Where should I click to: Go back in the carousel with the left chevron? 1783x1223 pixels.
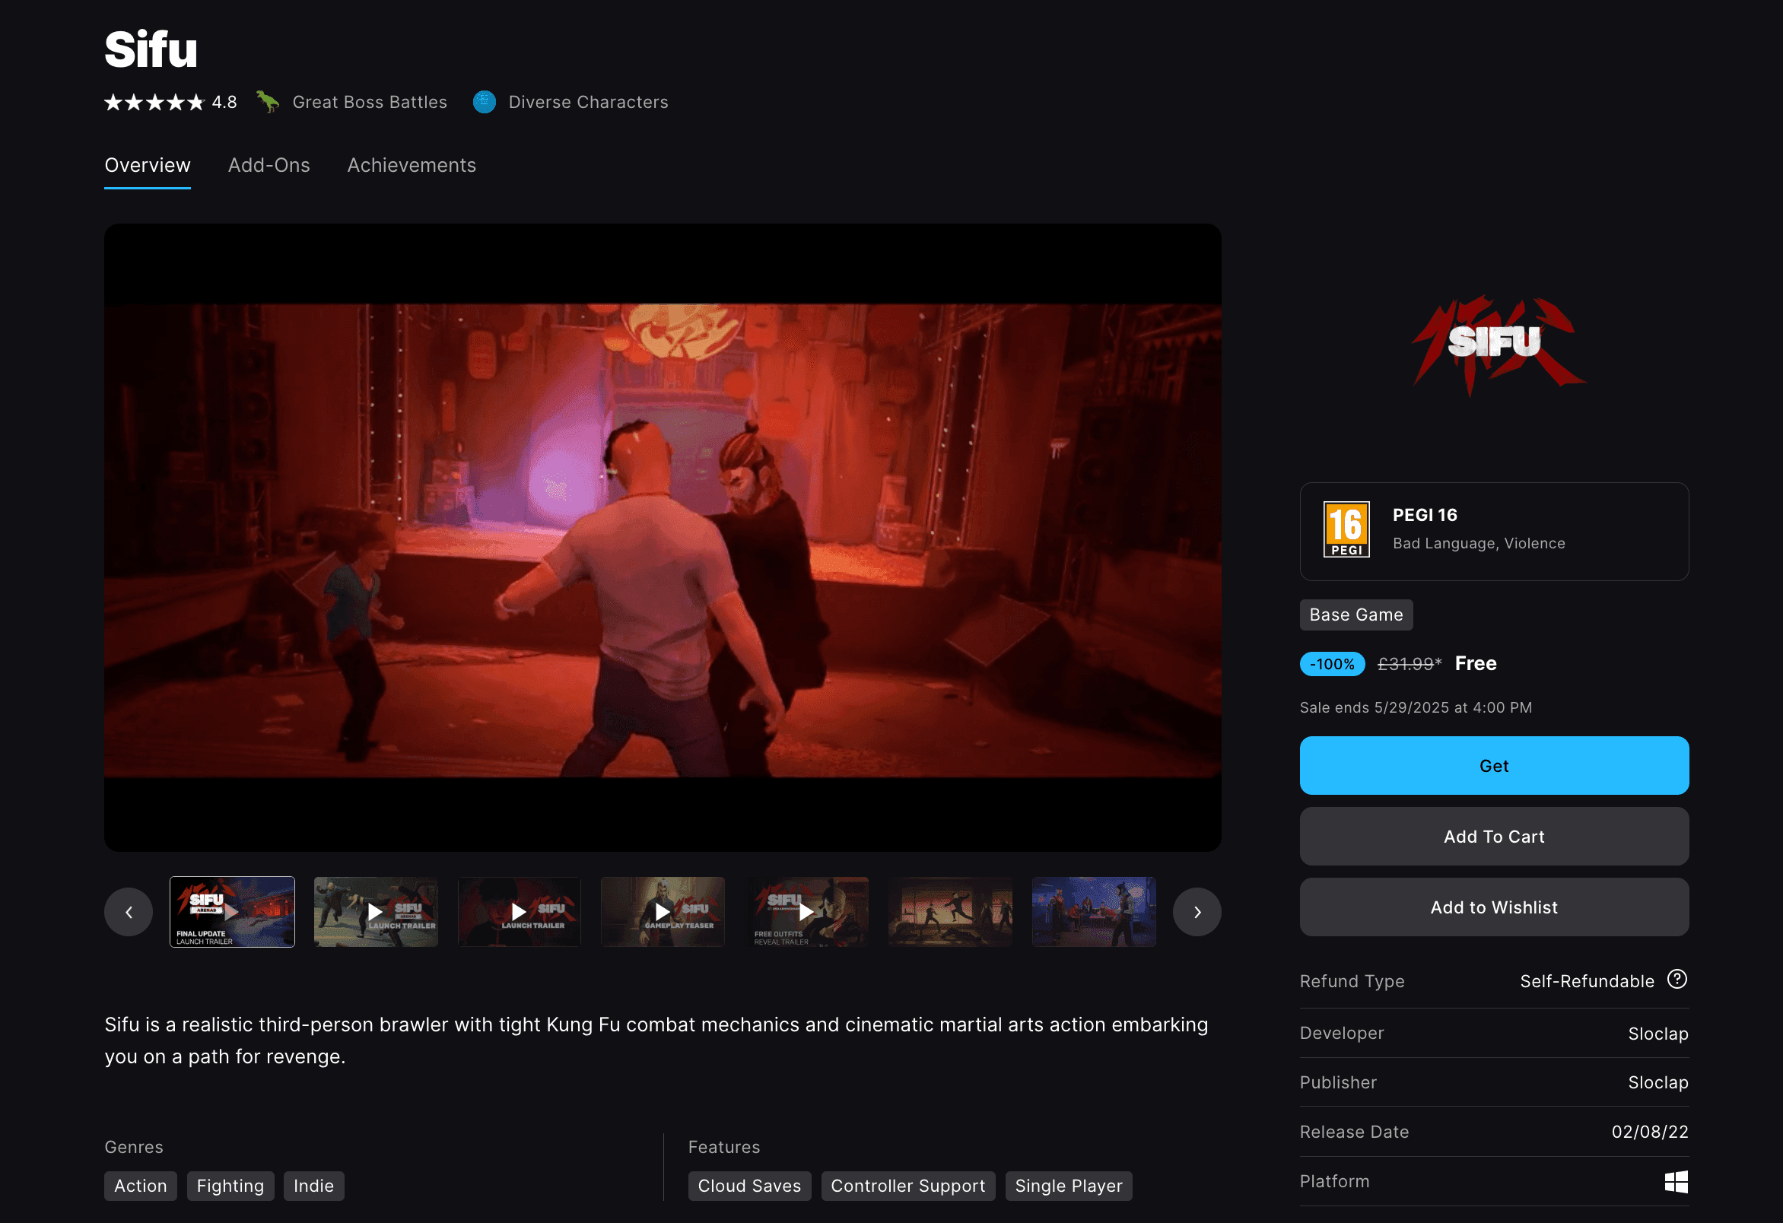click(x=128, y=911)
